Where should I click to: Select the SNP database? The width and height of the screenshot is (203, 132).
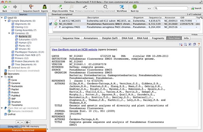pyautogui.click(x=12, y=99)
